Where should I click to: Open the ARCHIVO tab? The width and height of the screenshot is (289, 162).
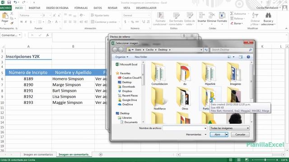tap(5, 8)
